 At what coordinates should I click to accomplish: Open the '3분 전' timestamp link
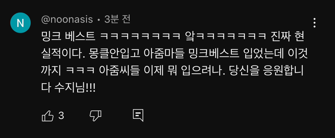point(117,20)
